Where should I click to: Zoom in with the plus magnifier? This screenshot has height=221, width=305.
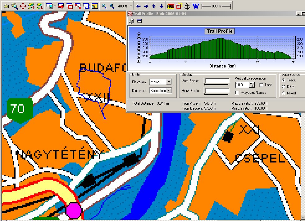[112, 6]
